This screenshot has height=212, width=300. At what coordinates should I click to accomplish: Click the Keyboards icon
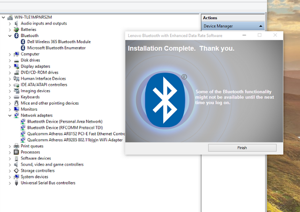[16, 97]
